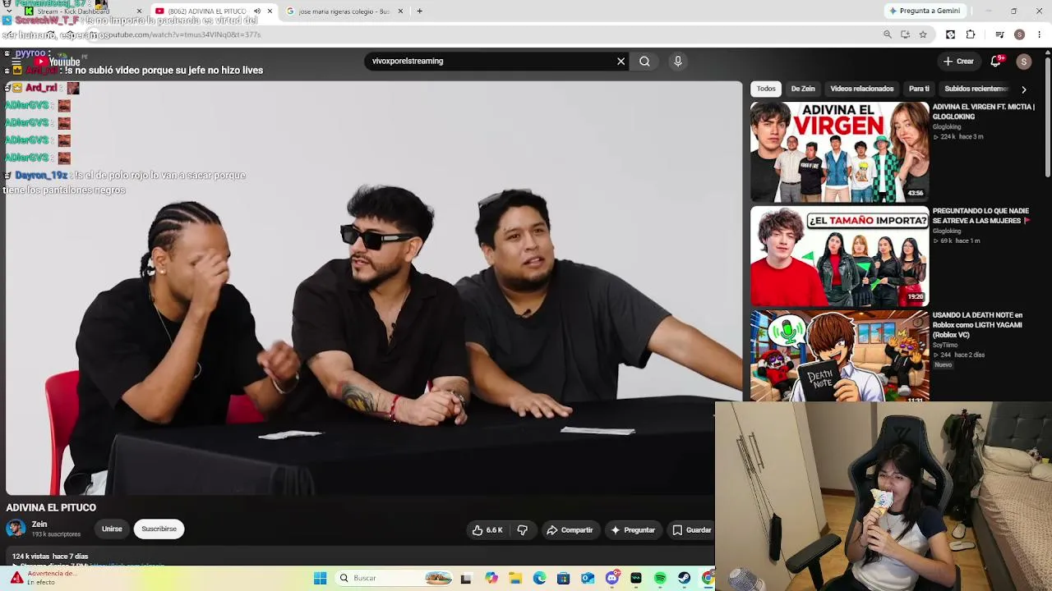Open Outlook from the taskbar
The width and height of the screenshot is (1052, 591).
(x=588, y=578)
